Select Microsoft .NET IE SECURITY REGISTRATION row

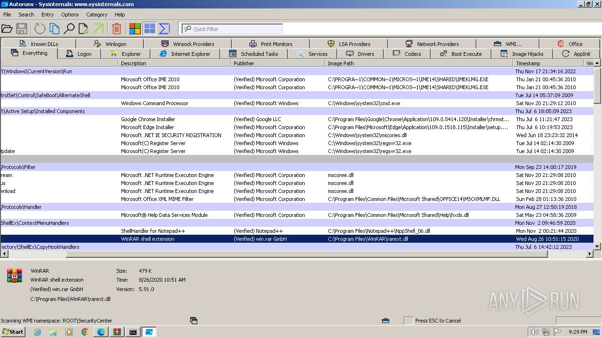pos(297,135)
